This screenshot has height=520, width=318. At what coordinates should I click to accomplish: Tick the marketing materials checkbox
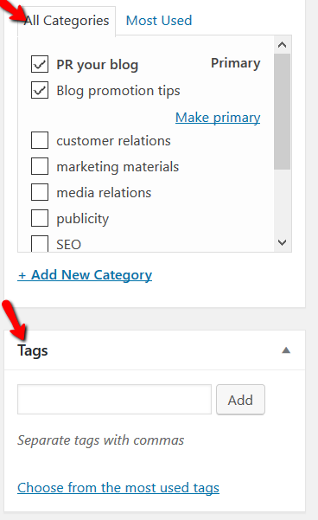(x=40, y=166)
